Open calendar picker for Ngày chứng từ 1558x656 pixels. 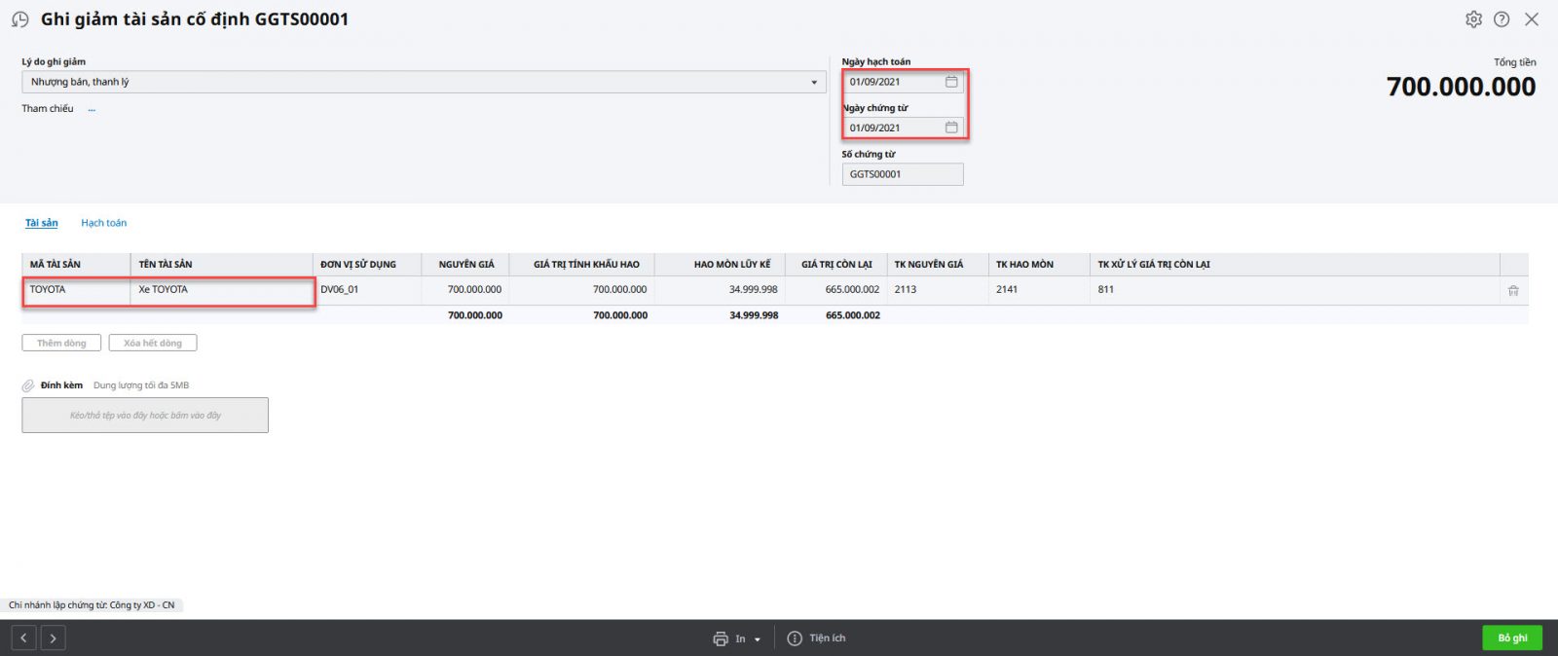[x=951, y=128]
